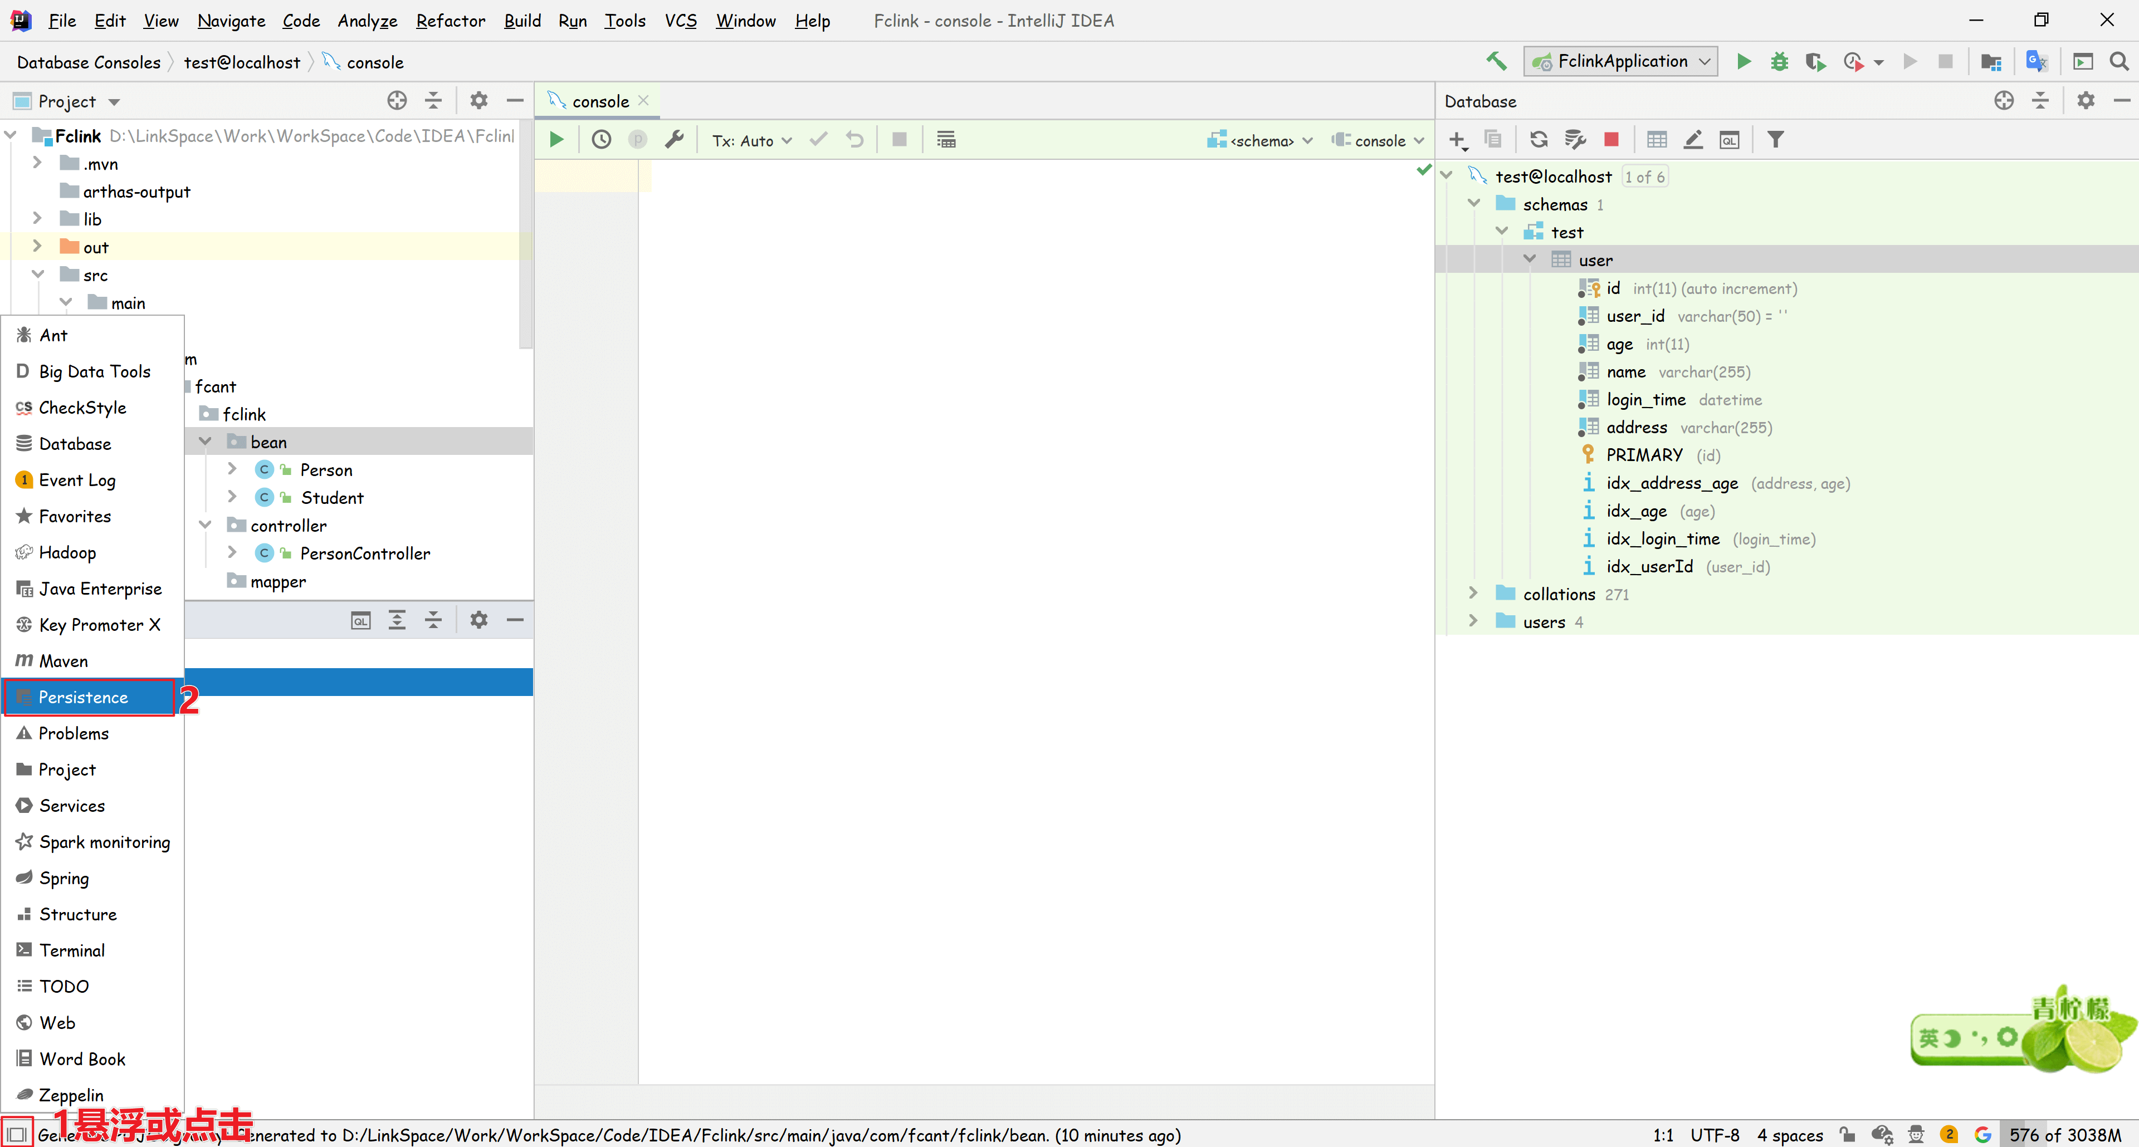Toggle the tool windows quick access button
Screen dimensions: 2139x1147
pos(17,1134)
